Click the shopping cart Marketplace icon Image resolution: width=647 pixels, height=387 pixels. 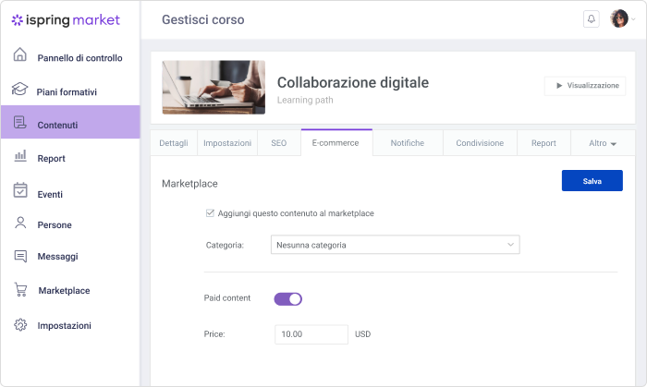tap(20, 289)
